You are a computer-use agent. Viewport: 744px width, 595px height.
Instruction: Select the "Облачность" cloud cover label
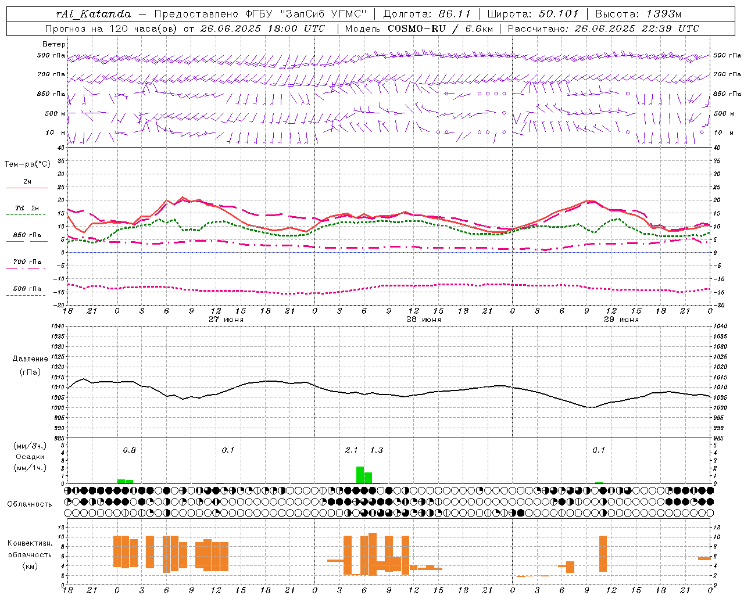30,504
